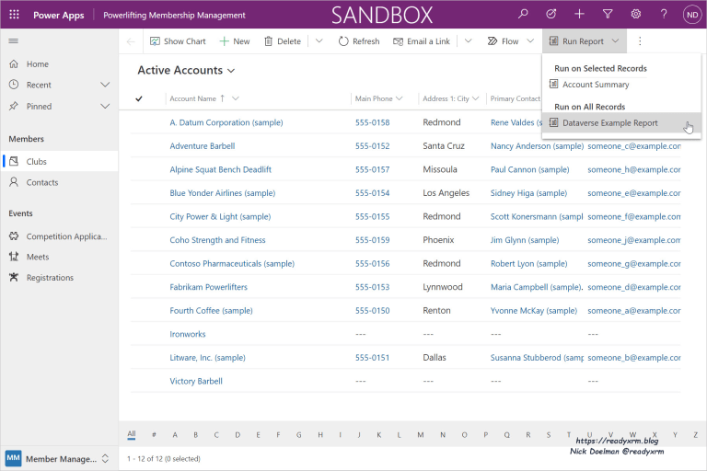Select the All alphabet filter
The image size is (707, 471).
coord(132,434)
